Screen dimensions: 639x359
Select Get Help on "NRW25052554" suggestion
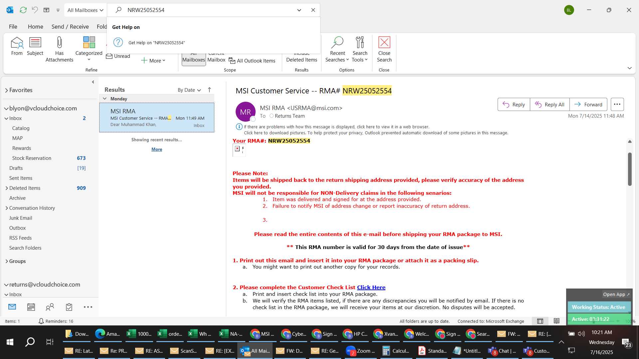pyautogui.click(x=213, y=43)
